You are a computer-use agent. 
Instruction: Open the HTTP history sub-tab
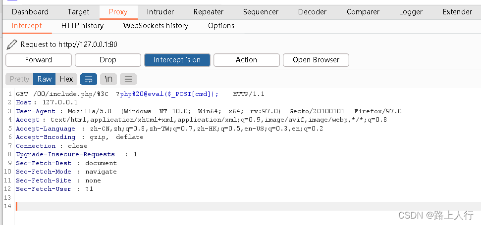pos(83,26)
